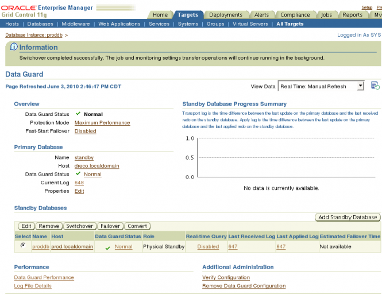Screen dimensions: 382x295
Task: Click the Fast-Start Failover Disabled link
Action: [x=85, y=131]
